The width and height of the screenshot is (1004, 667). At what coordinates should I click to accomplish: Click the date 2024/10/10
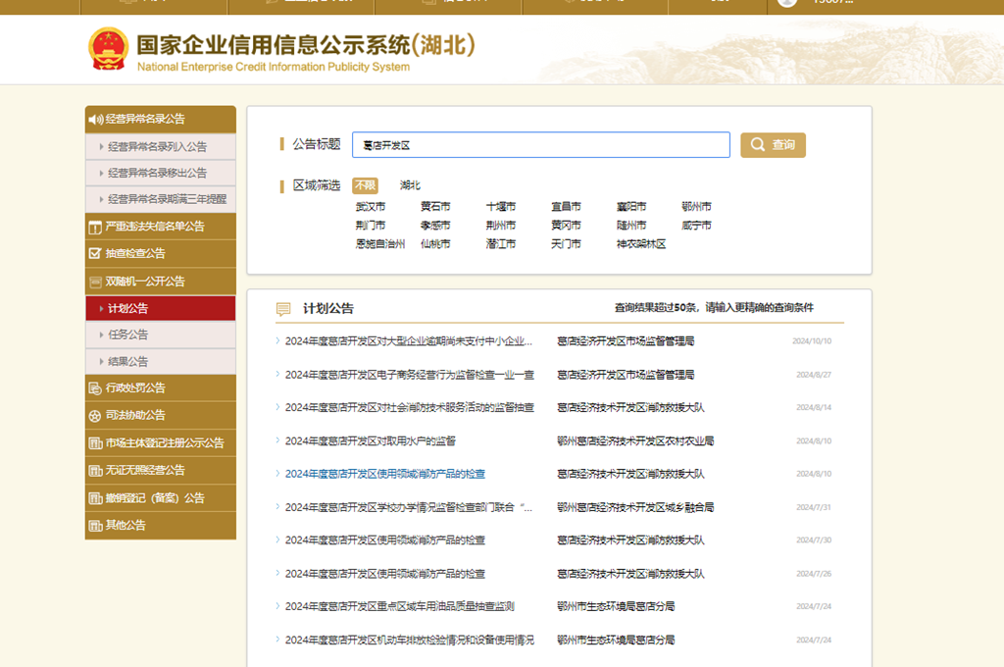pyautogui.click(x=812, y=341)
